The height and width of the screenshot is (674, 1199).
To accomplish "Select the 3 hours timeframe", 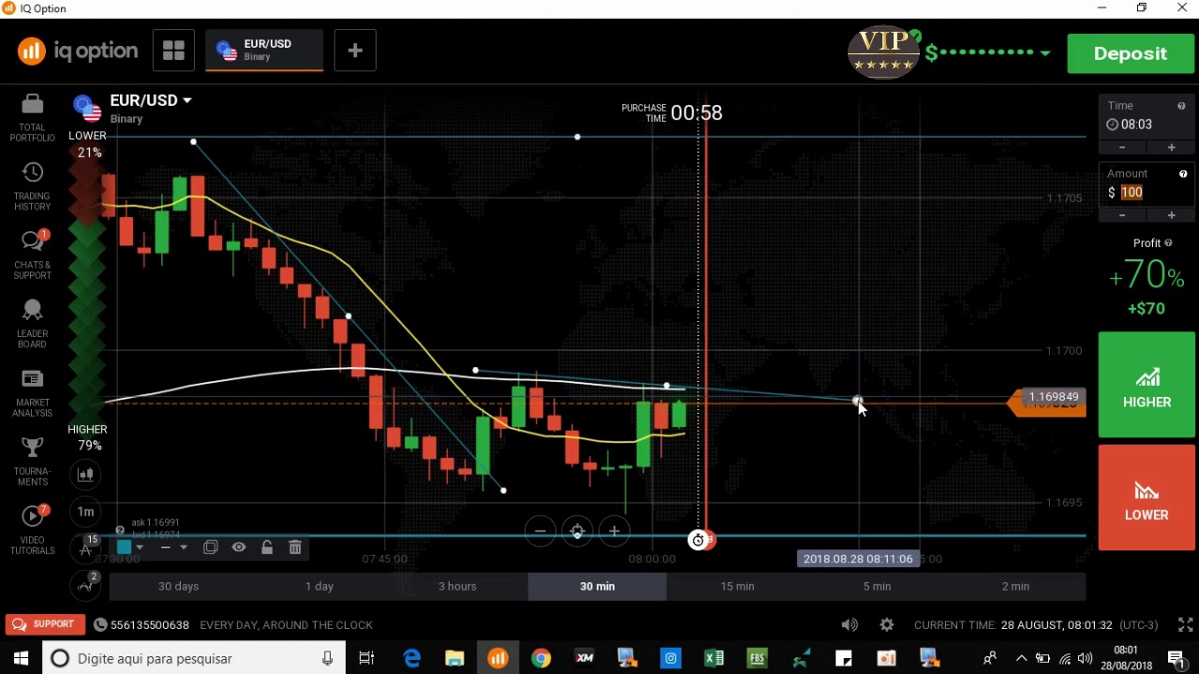I will pyautogui.click(x=457, y=586).
